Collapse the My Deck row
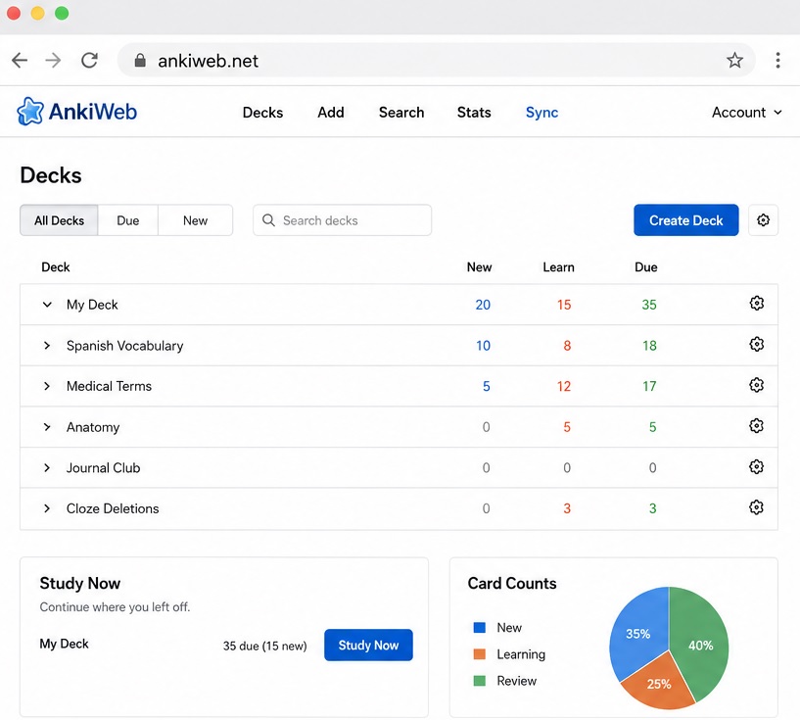This screenshot has width=800, height=720. [47, 305]
